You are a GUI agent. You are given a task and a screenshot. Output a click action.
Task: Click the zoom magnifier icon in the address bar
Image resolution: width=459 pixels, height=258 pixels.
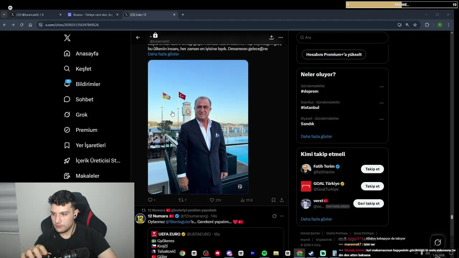click(x=407, y=25)
